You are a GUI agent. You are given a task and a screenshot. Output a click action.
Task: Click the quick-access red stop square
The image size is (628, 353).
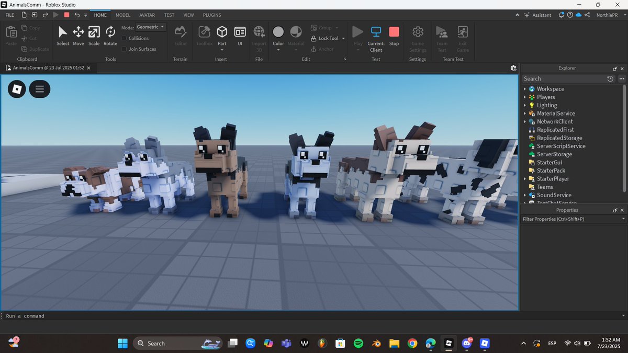(66, 15)
